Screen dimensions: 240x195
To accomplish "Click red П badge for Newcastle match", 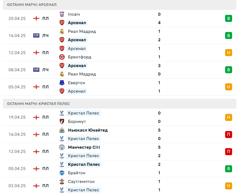I will [228, 134].
